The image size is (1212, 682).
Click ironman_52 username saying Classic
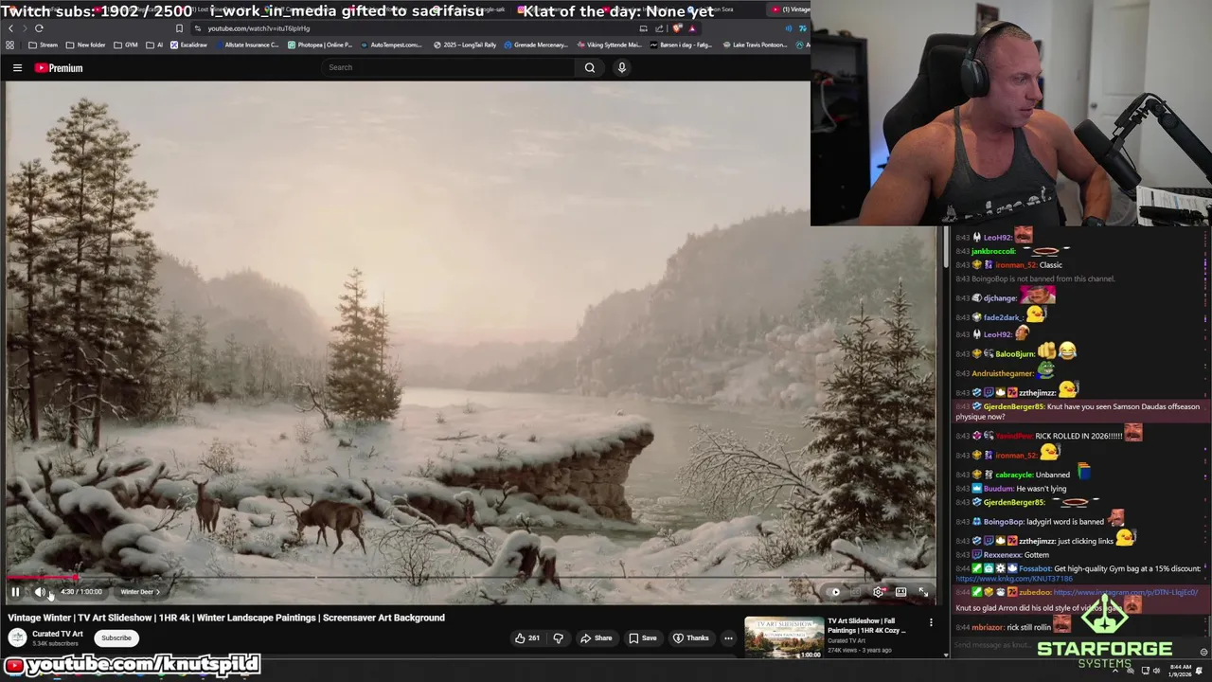coord(1016,265)
